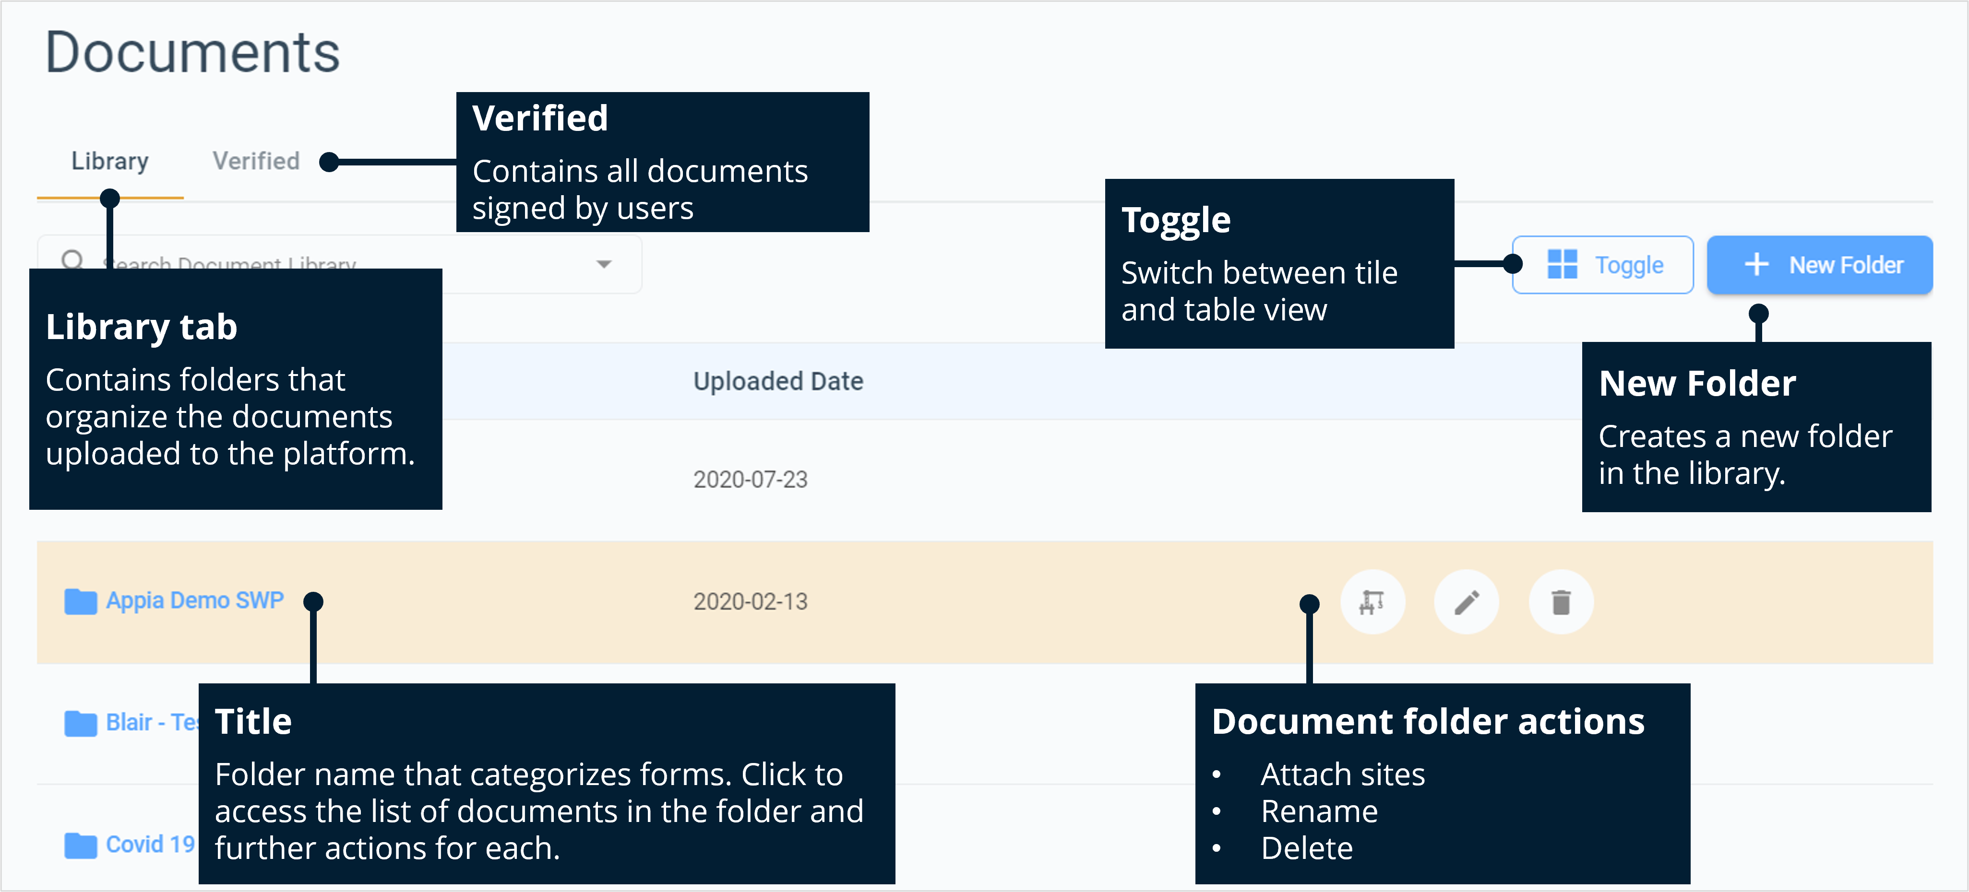Click the search magnifier icon
Viewport: 1969px width, 892px height.
[73, 259]
